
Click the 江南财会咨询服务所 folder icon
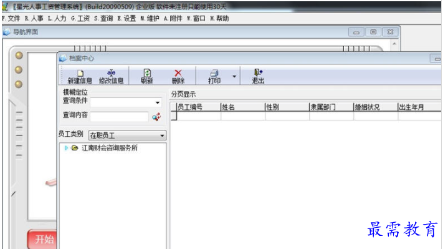pos(75,148)
